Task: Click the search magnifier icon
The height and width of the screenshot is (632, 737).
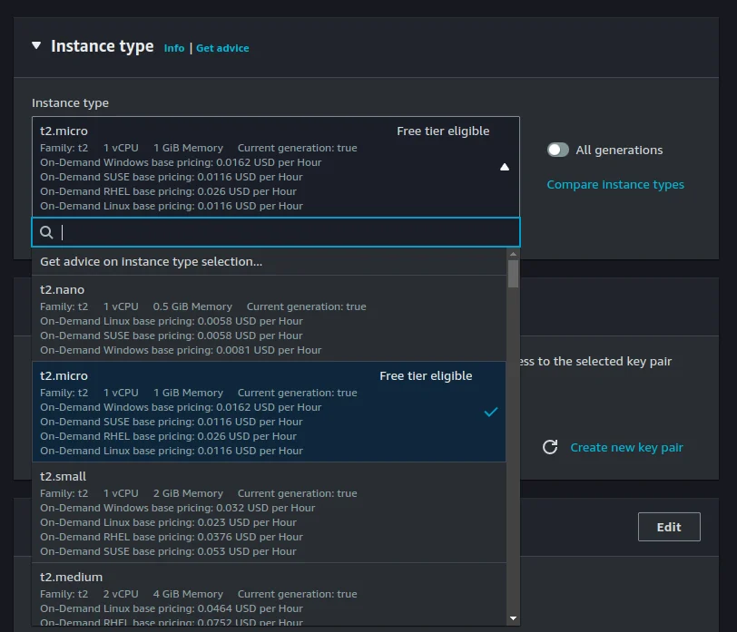Action: pyautogui.click(x=45, y=233)
